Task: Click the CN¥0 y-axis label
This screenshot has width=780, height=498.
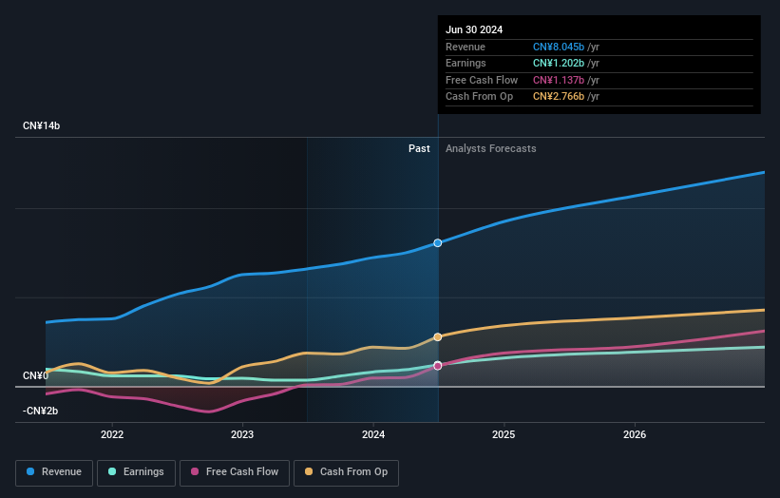Action: coord(35,375)
